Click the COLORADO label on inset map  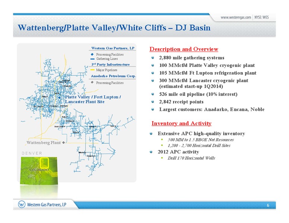39,169
